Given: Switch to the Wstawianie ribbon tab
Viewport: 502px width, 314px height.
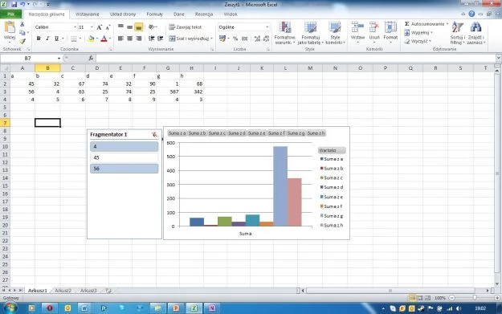Looking at the screenshot, I should [87, 14].
